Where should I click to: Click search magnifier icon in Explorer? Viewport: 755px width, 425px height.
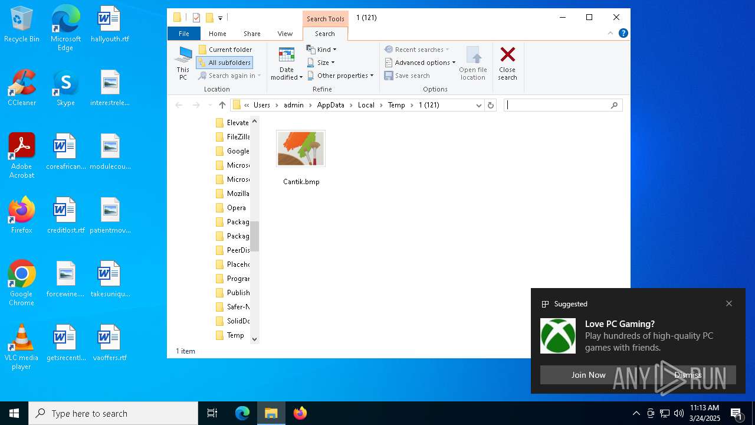615,105
